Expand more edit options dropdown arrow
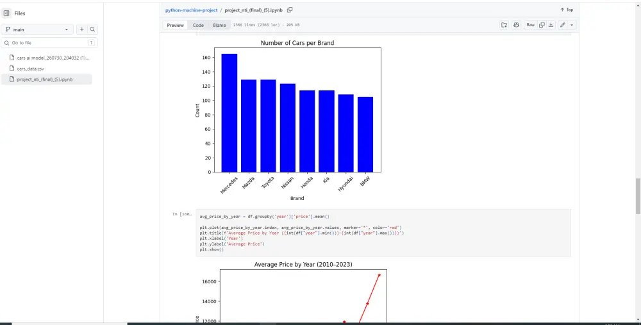 point(572,25)
